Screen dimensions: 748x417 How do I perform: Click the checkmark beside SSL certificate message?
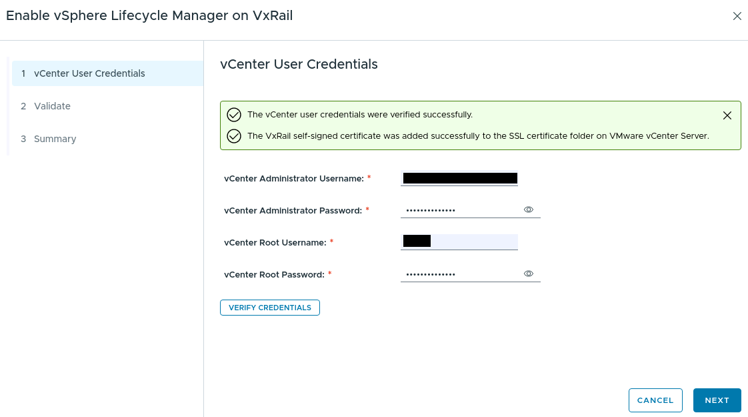[234, 135]
